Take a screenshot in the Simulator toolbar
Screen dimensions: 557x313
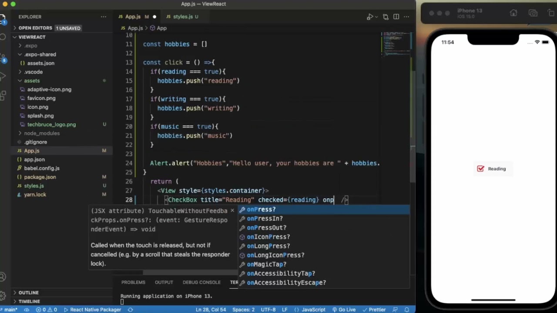(x=533, y=13)
